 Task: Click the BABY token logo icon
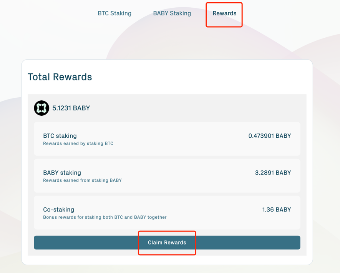[x=41, y=108]
